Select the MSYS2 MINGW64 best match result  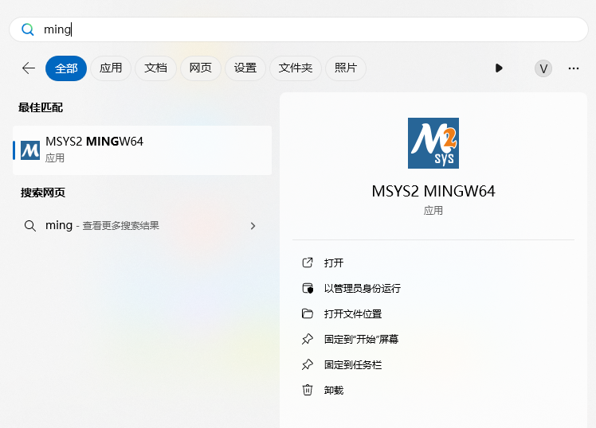click(x=142, y=150)
